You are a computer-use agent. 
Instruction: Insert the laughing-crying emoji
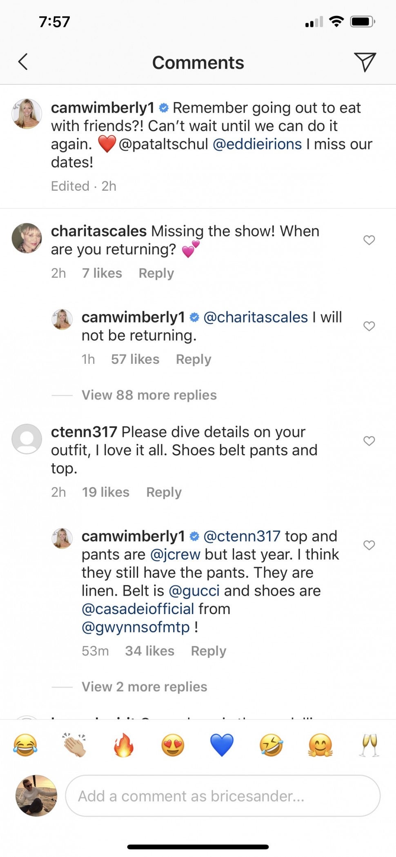click(25, 745)
